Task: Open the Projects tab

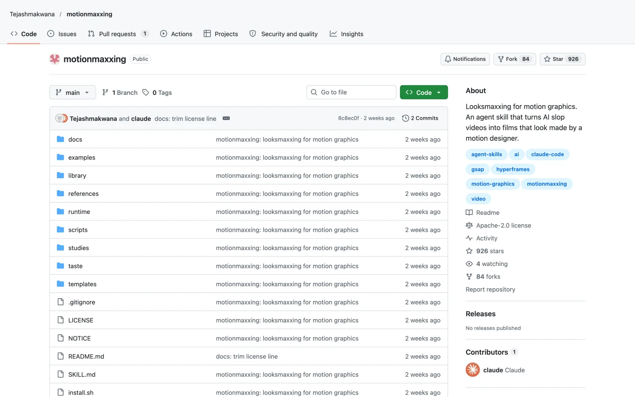Action: 221,34
